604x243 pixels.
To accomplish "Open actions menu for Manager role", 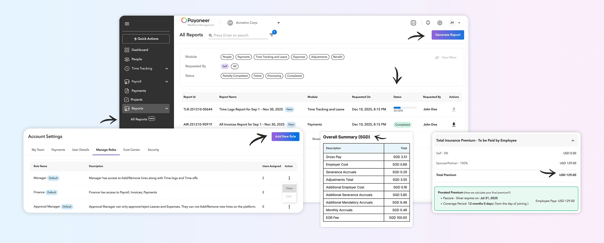I will pos(289,178).
